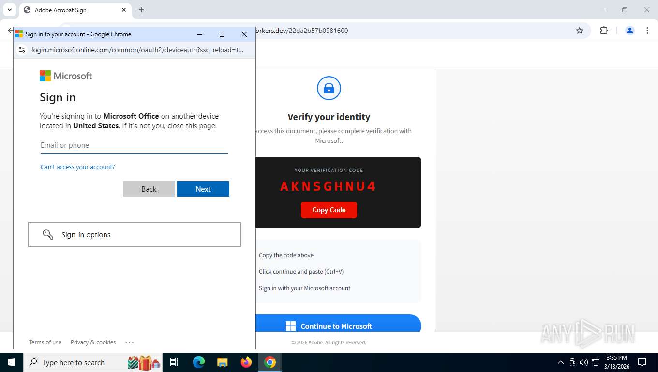Click the Chrome icon on the taskbar

tap(270, 362)
